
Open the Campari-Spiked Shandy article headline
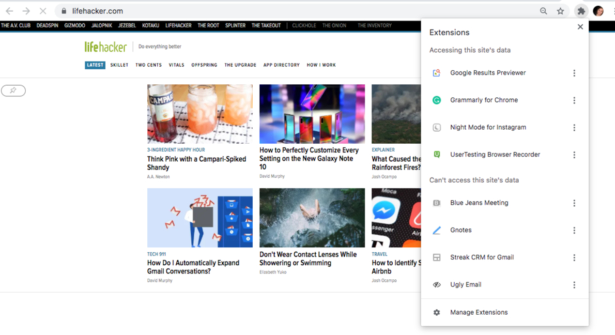tap(197, 163)
